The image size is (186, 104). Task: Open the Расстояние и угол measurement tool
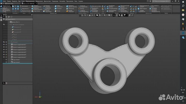(154, 6)
